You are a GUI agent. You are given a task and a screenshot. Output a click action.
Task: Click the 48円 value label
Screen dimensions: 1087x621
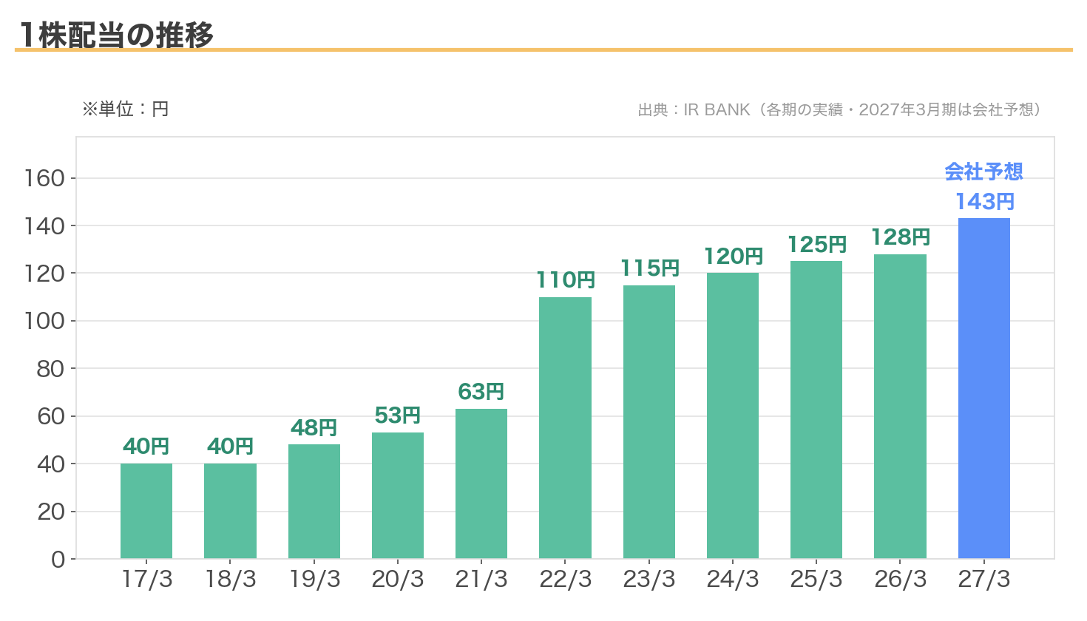(314, 427)
